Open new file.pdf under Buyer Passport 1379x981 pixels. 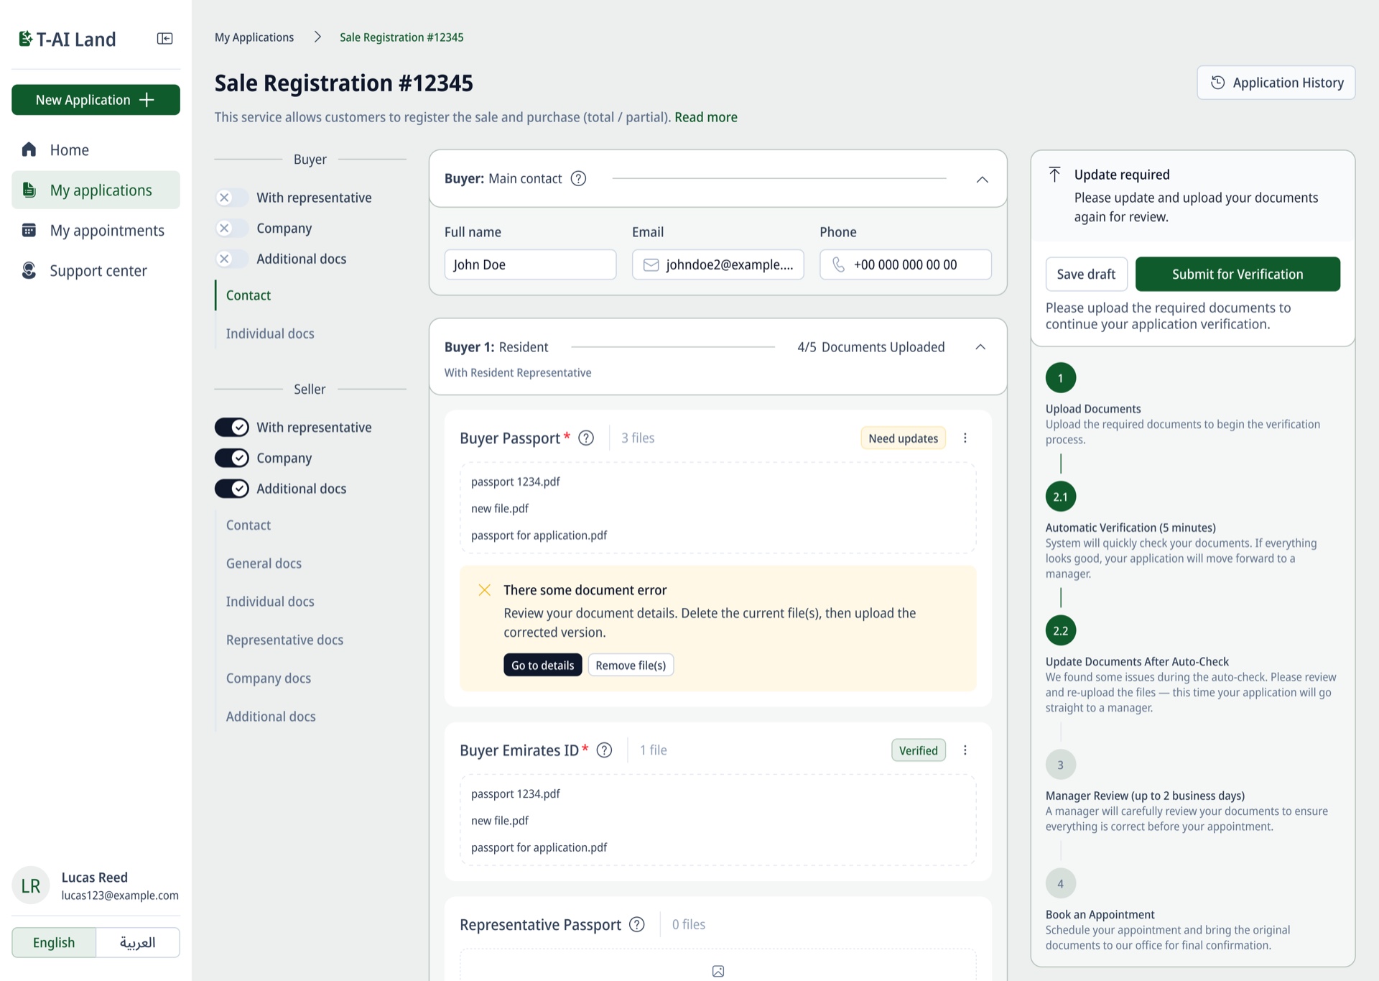click(x=500, y=508)
